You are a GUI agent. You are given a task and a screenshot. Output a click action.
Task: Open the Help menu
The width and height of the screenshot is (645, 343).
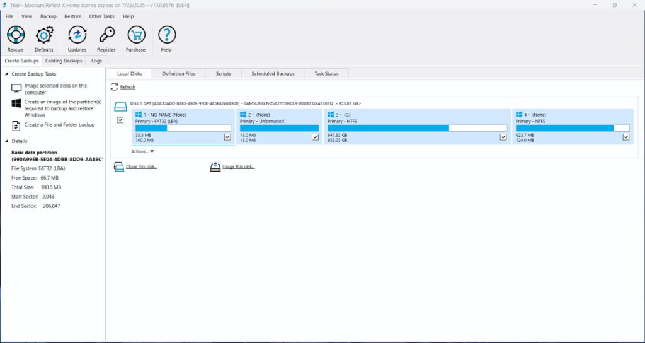coord(128,16)
